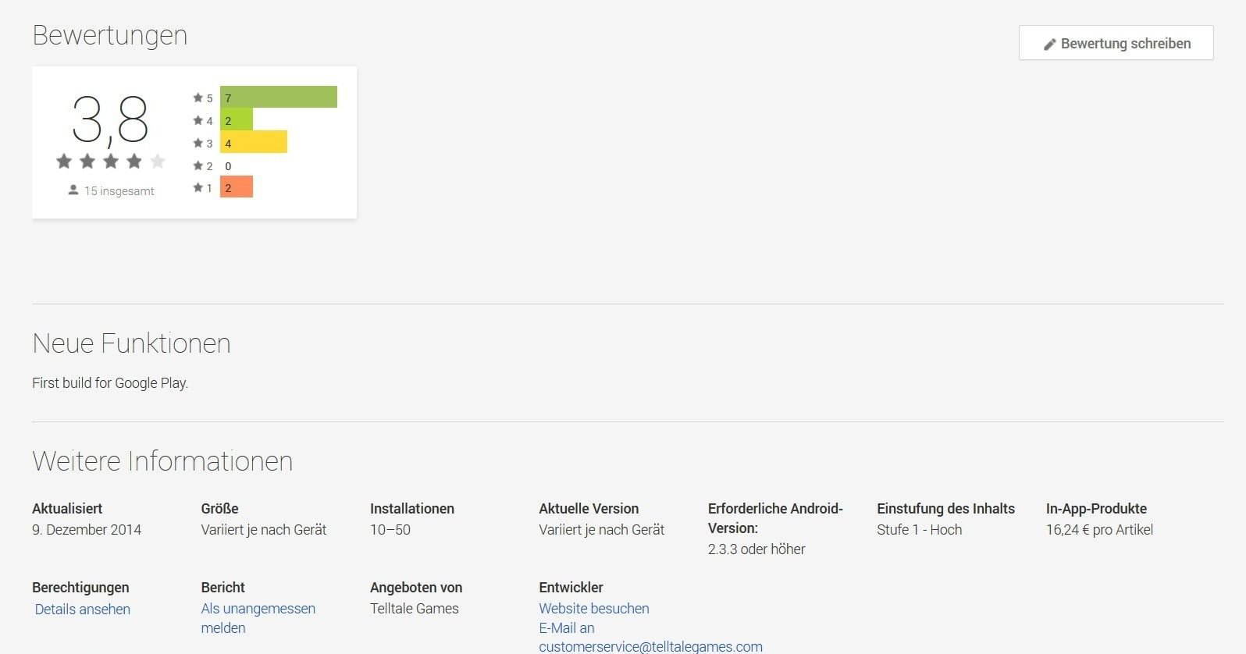Image resolution: width=1246 pixels, height=654 pixels.
Task: Click the Installationen label
Action: coord(412,509)
